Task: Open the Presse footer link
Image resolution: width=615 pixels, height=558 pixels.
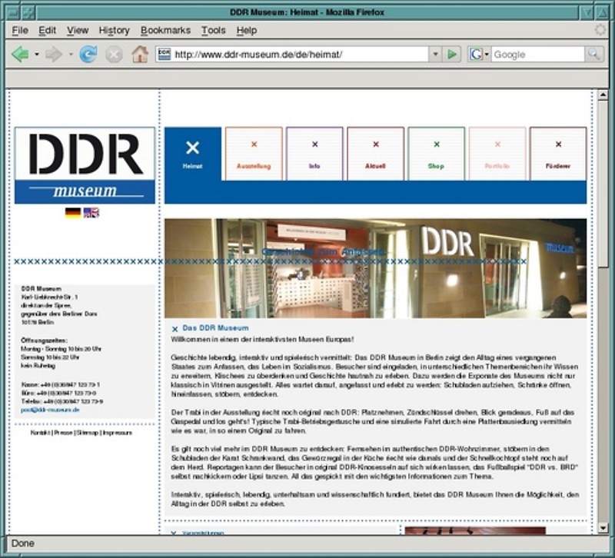Action: click(64, 433)
